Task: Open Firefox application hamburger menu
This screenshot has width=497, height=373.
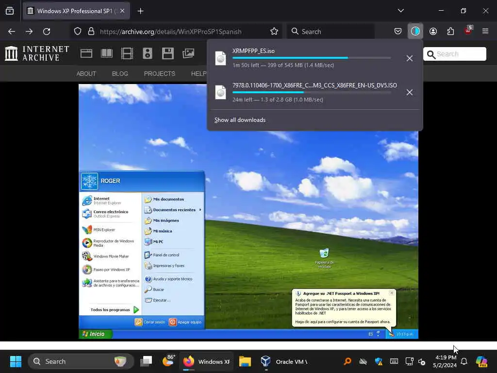Action: (x=485, y=31)
